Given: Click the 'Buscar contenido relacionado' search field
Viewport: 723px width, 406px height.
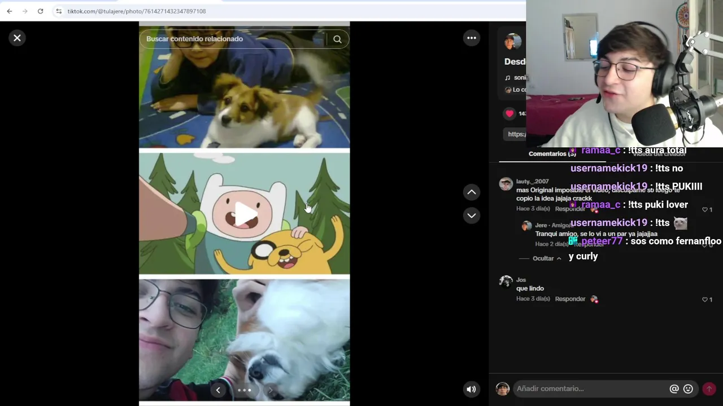Looking at the screenshot, I should [233, 39].
